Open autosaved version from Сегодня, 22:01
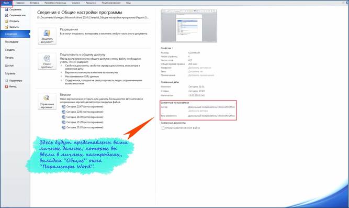 tap(83, 112)
